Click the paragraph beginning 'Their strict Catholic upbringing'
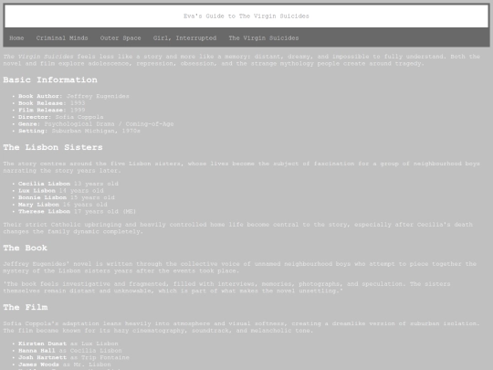 pyautogui.click(x=238, y=228)
